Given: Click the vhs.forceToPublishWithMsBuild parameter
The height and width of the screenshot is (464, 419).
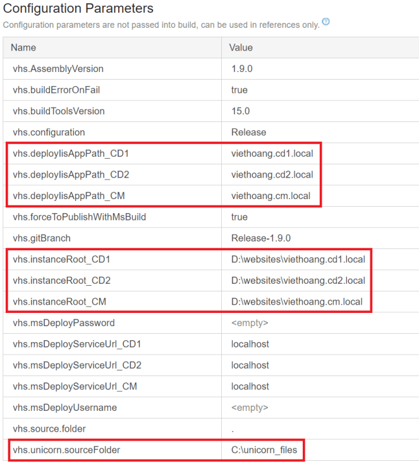Looking at the screenshot, I should pos(80,217).
